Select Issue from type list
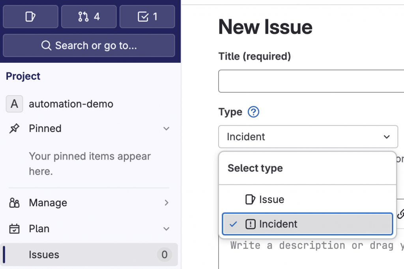Viewport: 404px width, 269px height. tap(271, 199)
